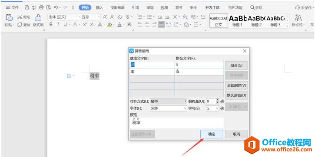Screen dimensions: 315x157
Task: Click the pinyin field showing lì
Action: point(199,65)
